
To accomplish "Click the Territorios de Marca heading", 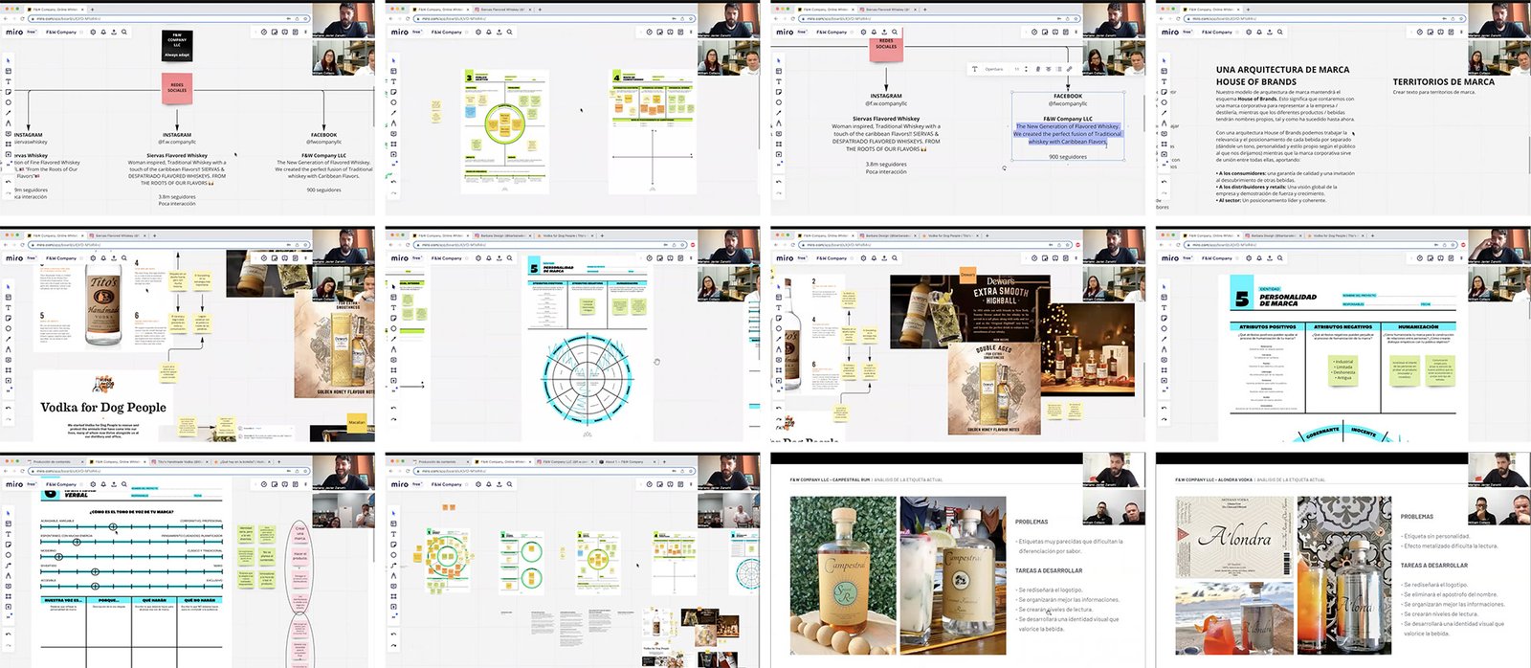I will (x=1443, y=82).
